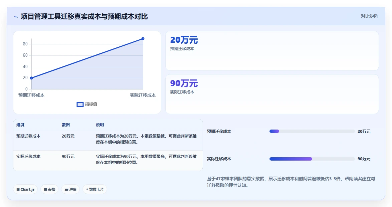The width and height of the screenshot is (392, 207).
Task: Click the 维度 column header
Action: tap(20, 125)
